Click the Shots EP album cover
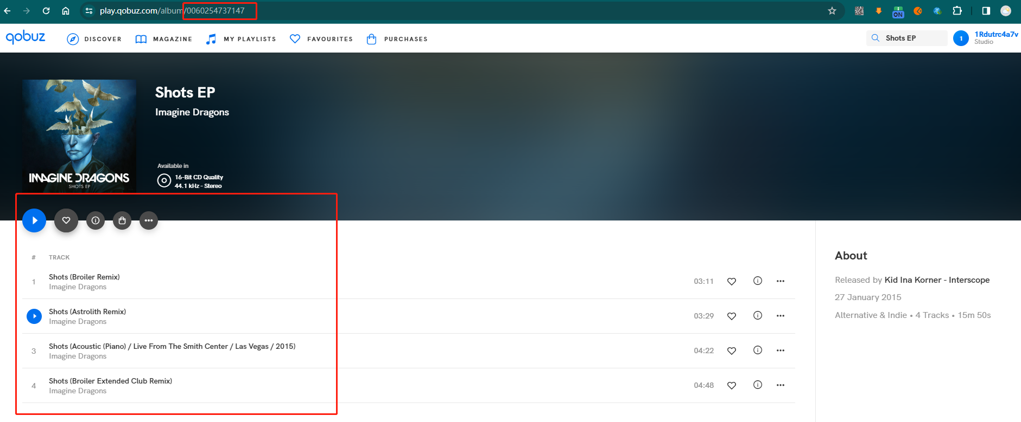The width and height of the screenshot is (1021, 422). [79, 136]
